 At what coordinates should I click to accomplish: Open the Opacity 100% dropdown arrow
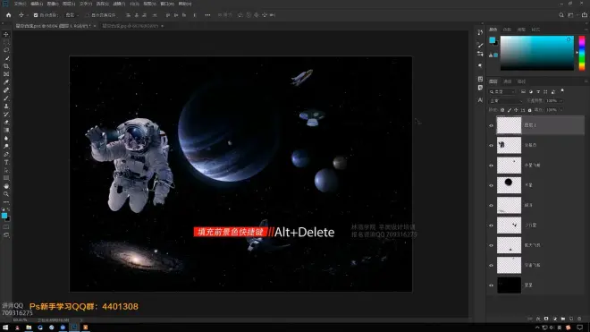click(560, 101)
